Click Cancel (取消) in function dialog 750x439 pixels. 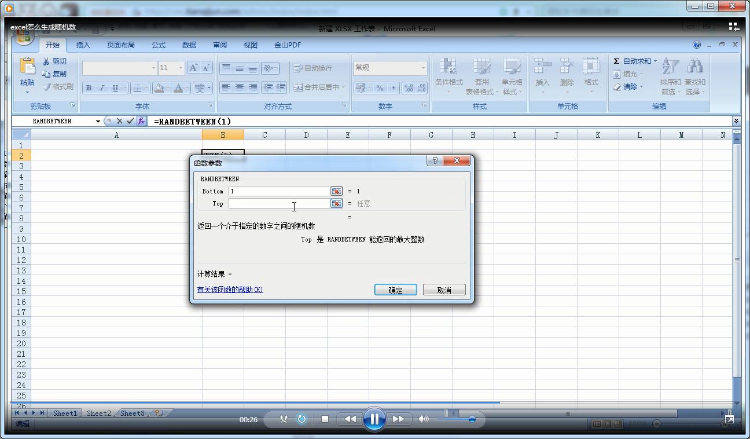point(444,290)
